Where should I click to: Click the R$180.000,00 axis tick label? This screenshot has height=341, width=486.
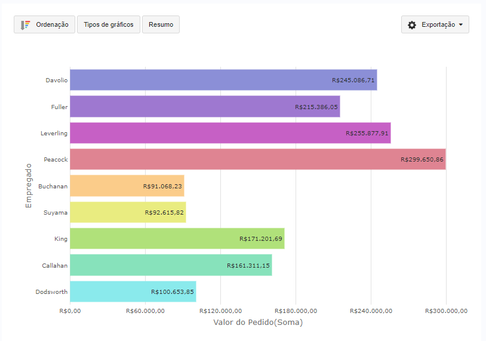296,311
